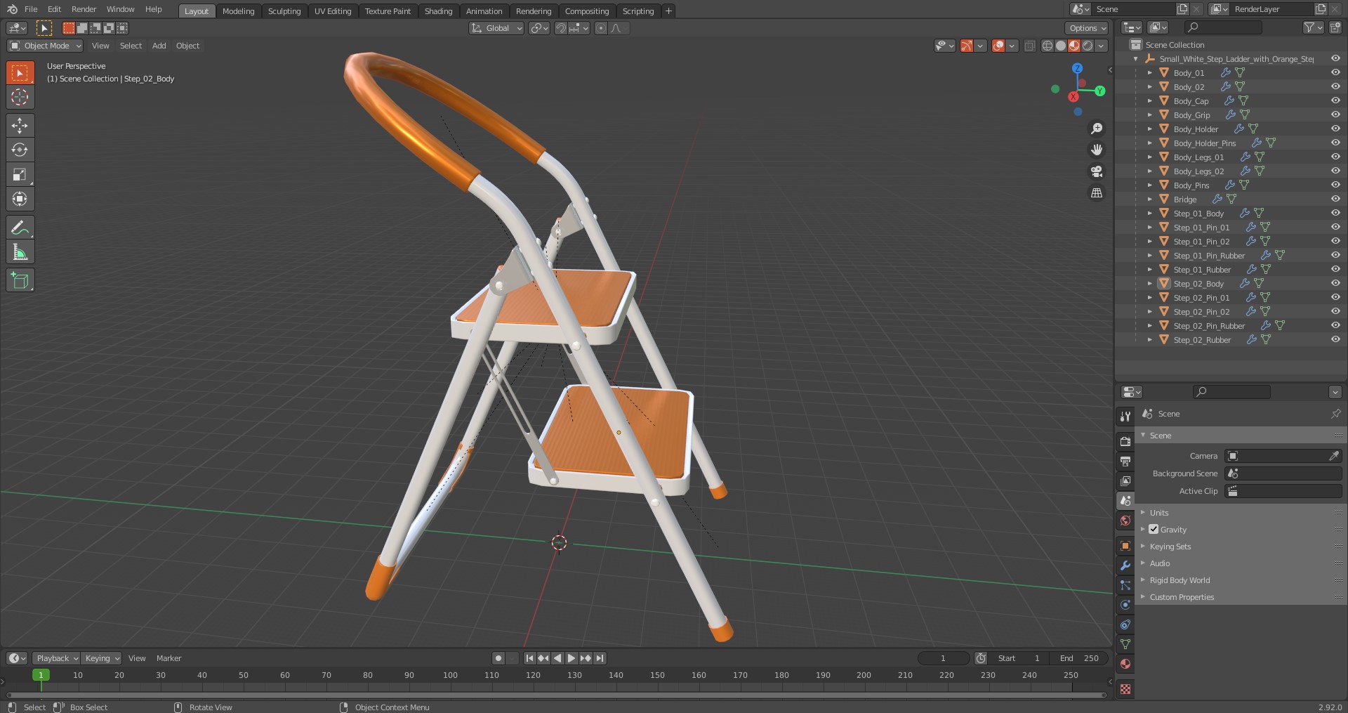Select the Cursor tool in the toolbar
The width and height of the screenshot is (1348, 713).
20,97
